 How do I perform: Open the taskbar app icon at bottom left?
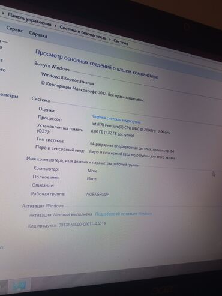click(x=19, y=286)
